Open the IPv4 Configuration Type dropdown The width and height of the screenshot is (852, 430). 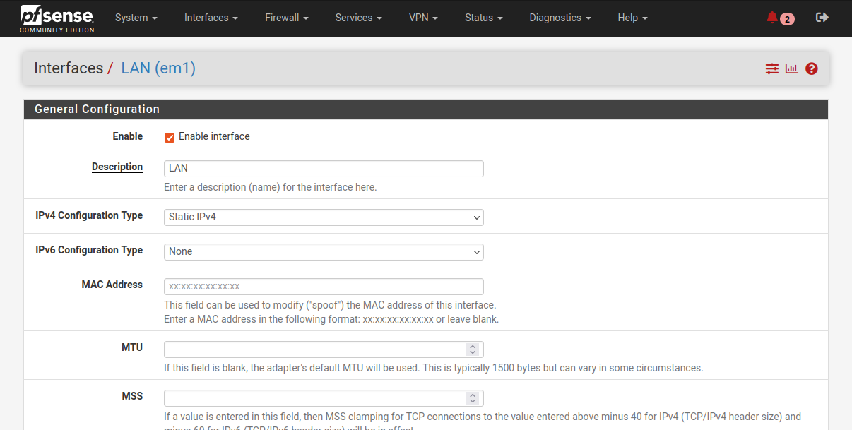pyautogui.click(x=324, y=217)
